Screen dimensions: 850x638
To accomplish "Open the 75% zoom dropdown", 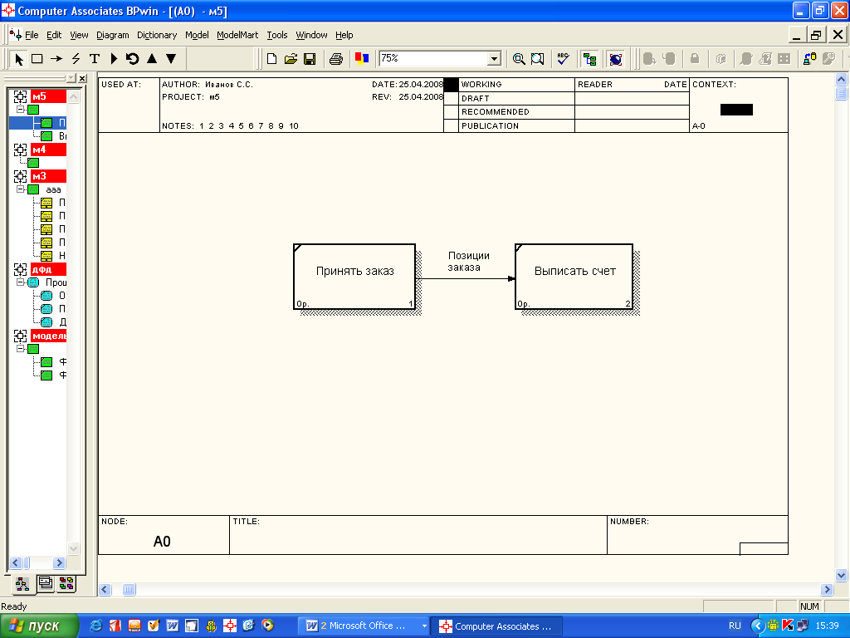I will pos(494,59).
